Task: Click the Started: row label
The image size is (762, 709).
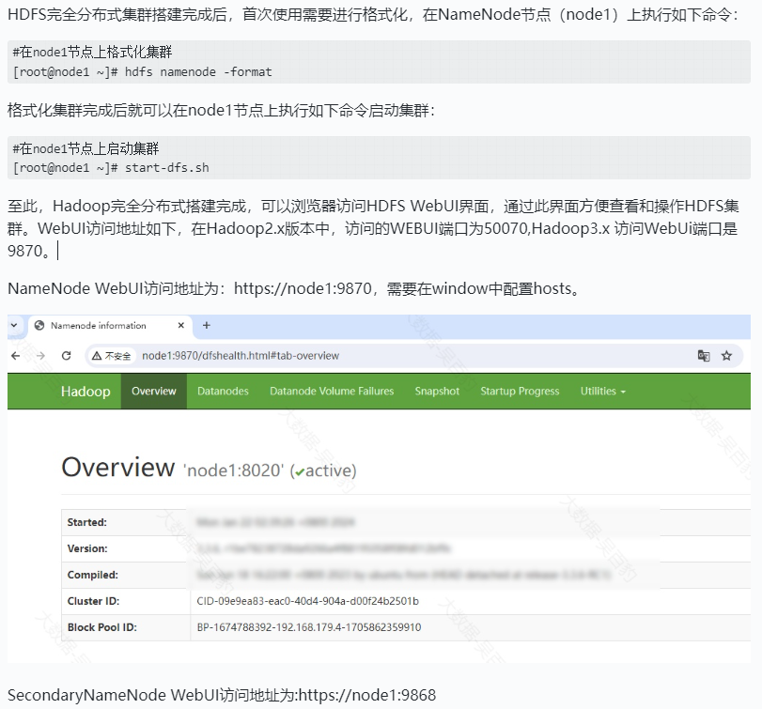Action: [87, 522]
